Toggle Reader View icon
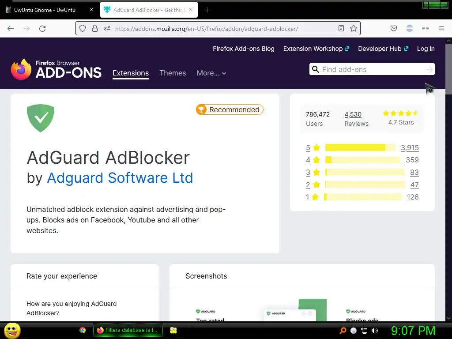The height and width of the screenshot is (339, 452). click(x=341, y=28)
